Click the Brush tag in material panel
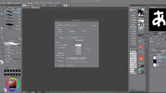 pos(132,69)
